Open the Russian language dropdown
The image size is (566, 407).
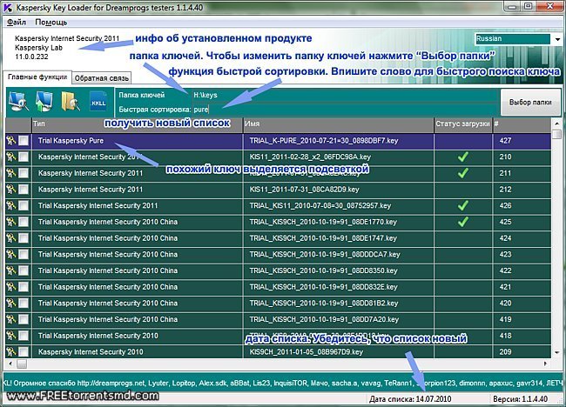point(557,39)
